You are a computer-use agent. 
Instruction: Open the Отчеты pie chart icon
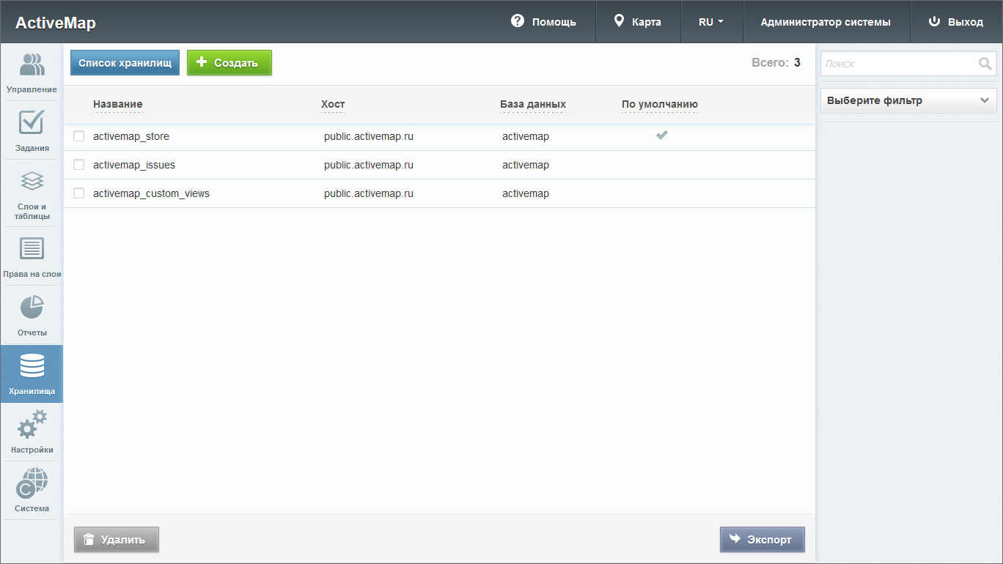pos(32,308)
